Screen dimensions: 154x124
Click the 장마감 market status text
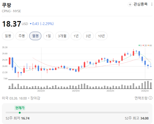[x=35, y=98]
